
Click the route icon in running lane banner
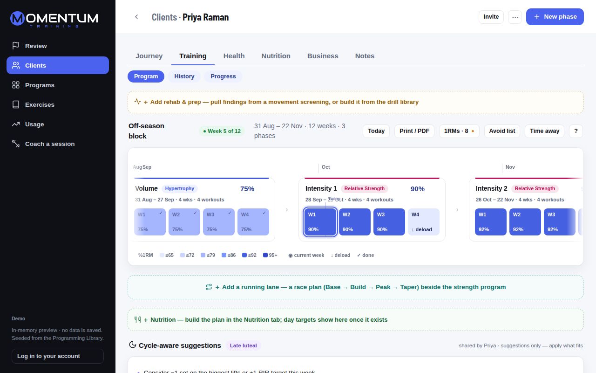tap(209, 287)
